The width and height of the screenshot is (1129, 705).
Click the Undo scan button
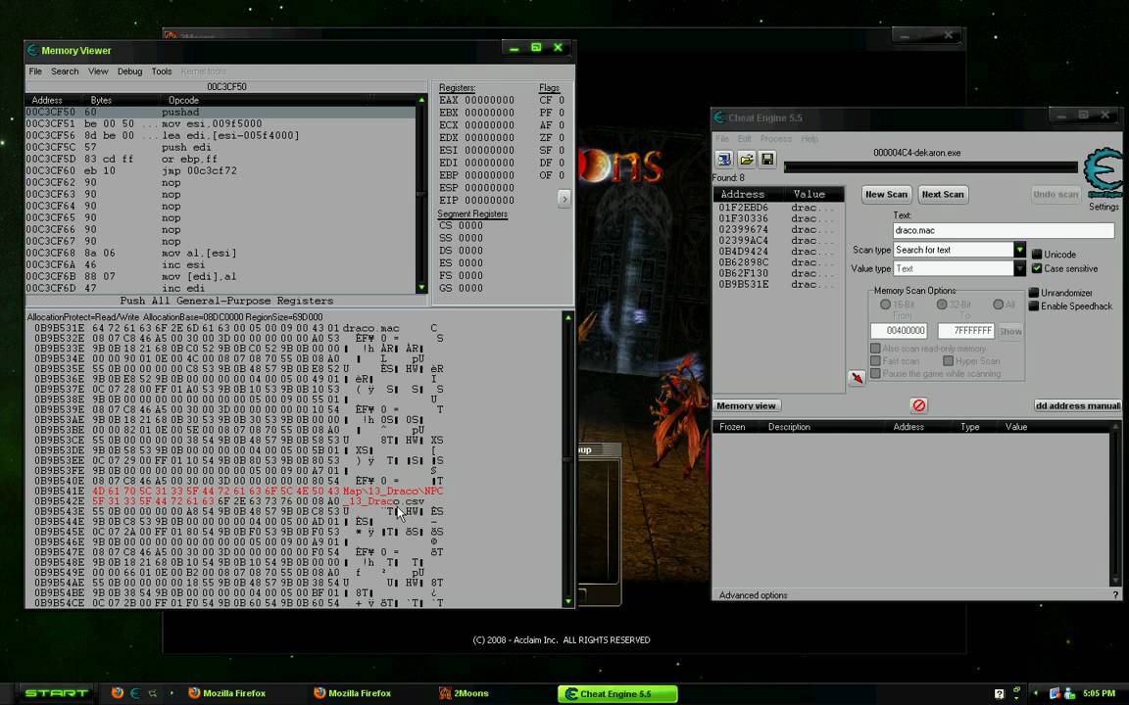[1055, 194]
